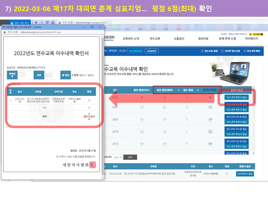This screenshot has height=201, width=268.
Task: Maximize the certificate popup window
Action: (92, 27)
